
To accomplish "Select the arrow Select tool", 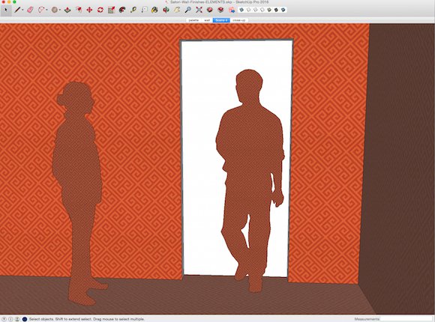I will [6, 10].
